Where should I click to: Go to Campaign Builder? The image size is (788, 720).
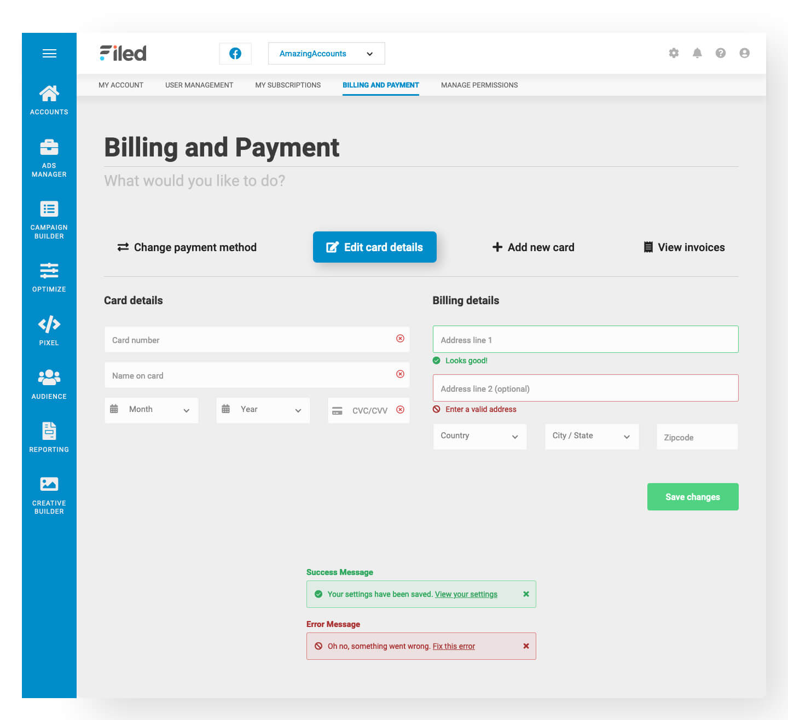pyautogui.click(x=49, y=220)
